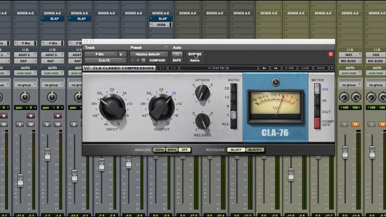Click RAP output window icon on ADAT 4
The width and height of the screenshot is (386, 217).
(35, 61)
